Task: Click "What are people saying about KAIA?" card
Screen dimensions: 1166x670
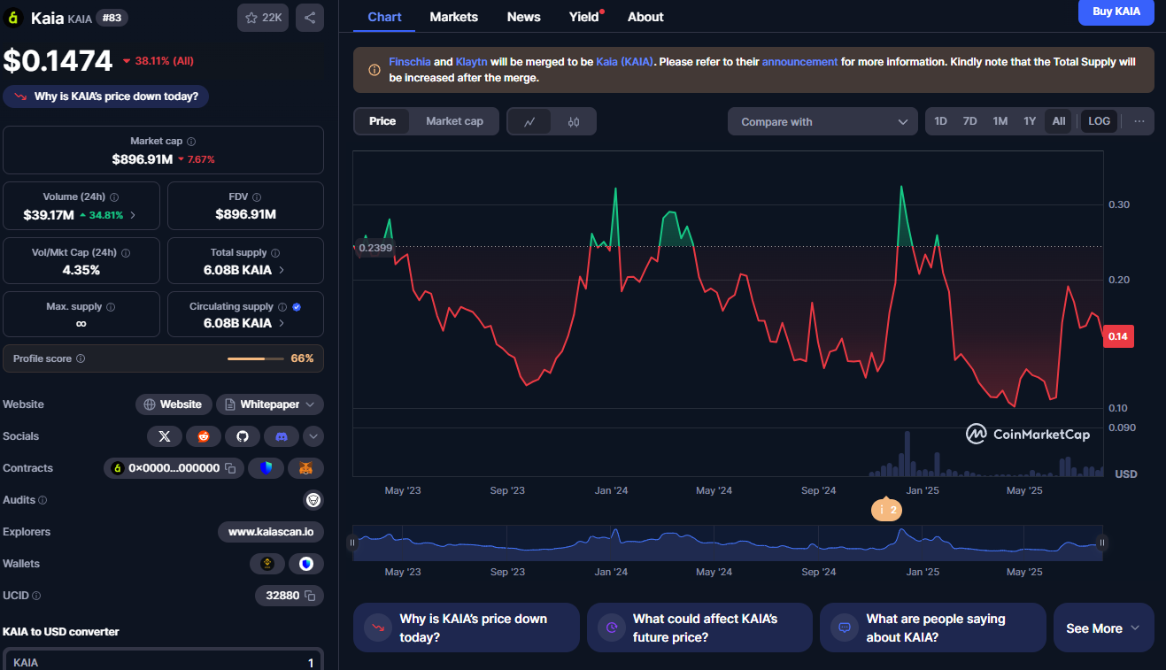Action: [x=933, y=628]
